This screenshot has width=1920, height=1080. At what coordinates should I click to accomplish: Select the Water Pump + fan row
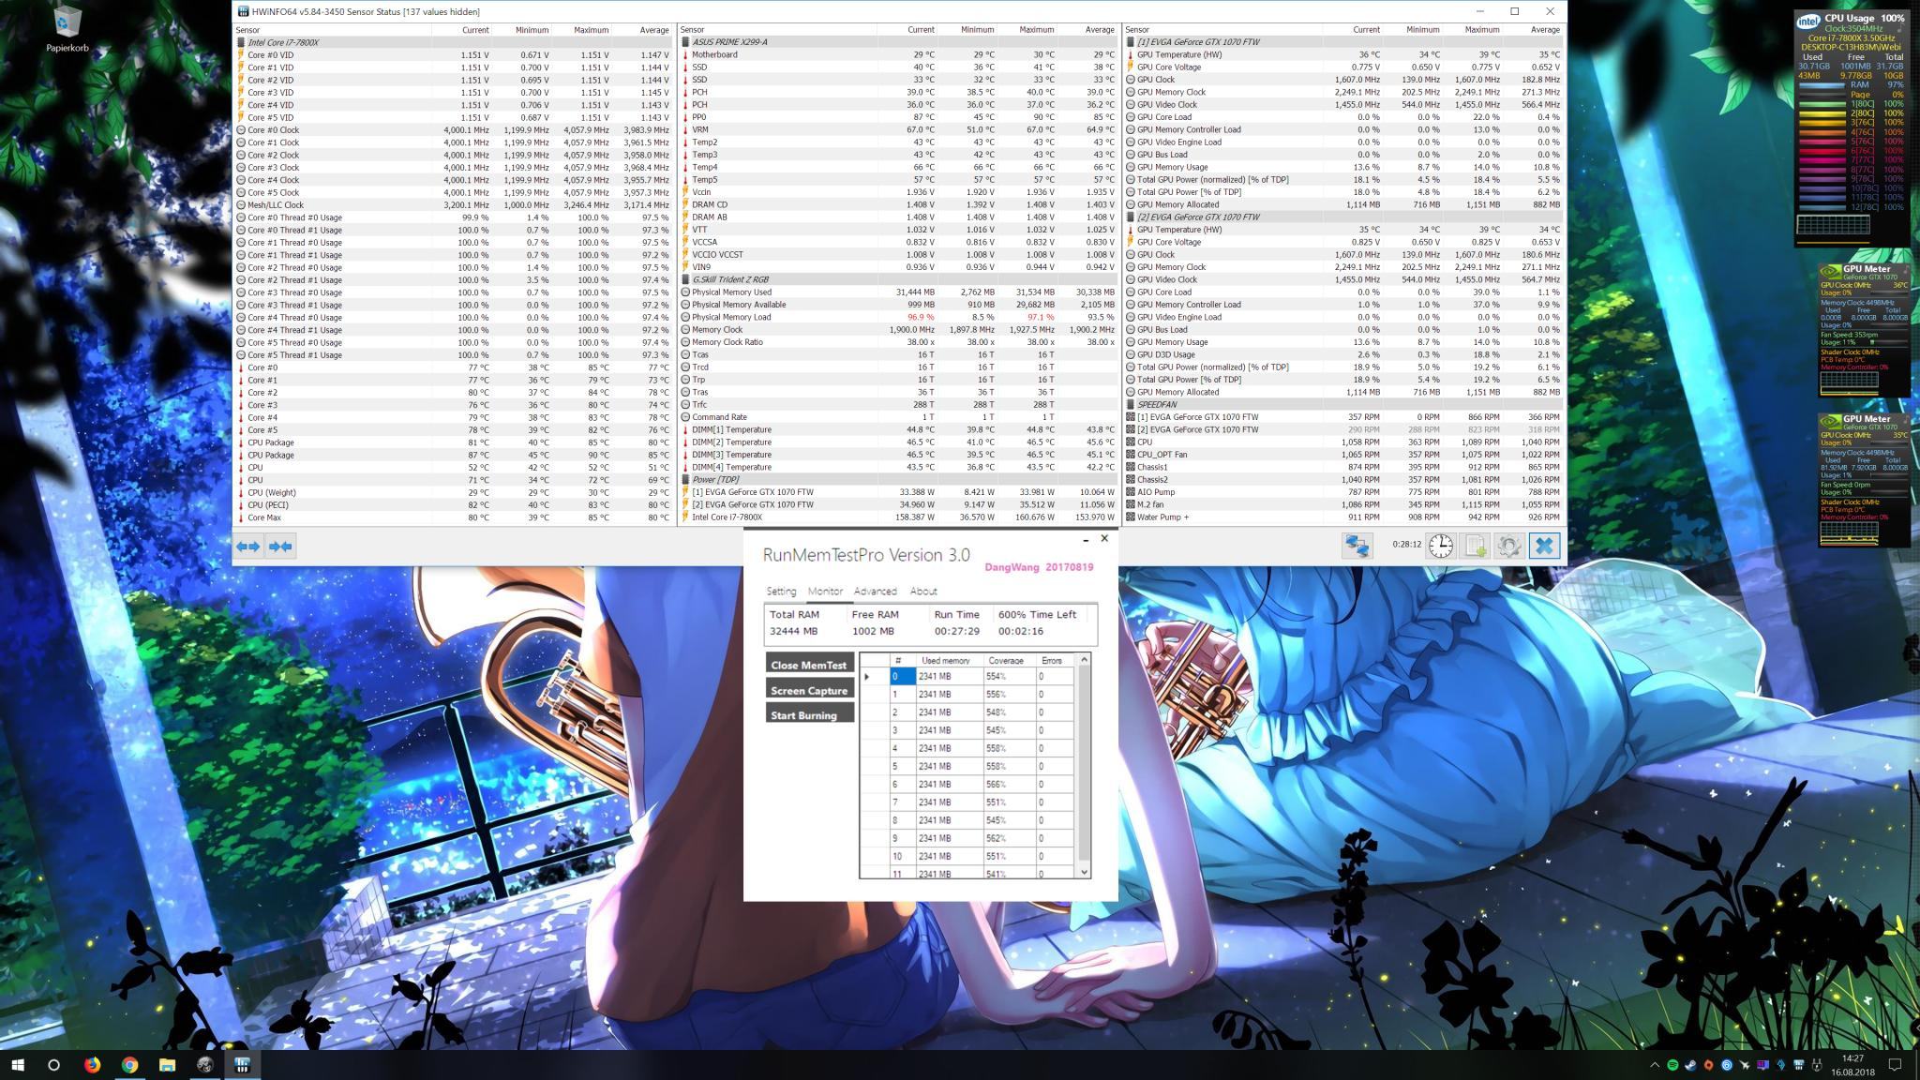(x=1344, y=517)
